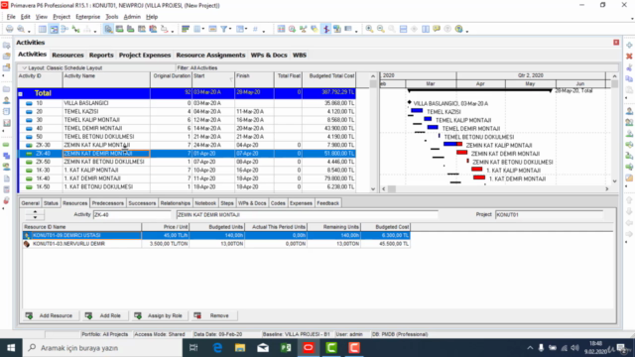Click the speech bubble discussion icon

coord(437,29)
